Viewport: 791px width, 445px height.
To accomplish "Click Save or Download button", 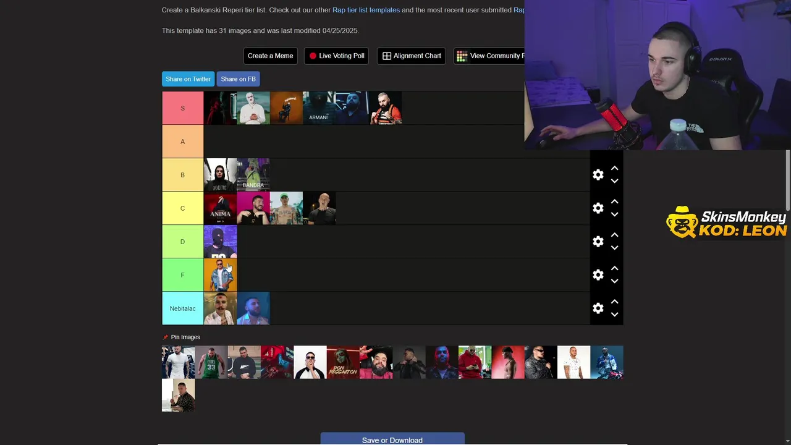I will pyautogui.click(x=392, y=439).
